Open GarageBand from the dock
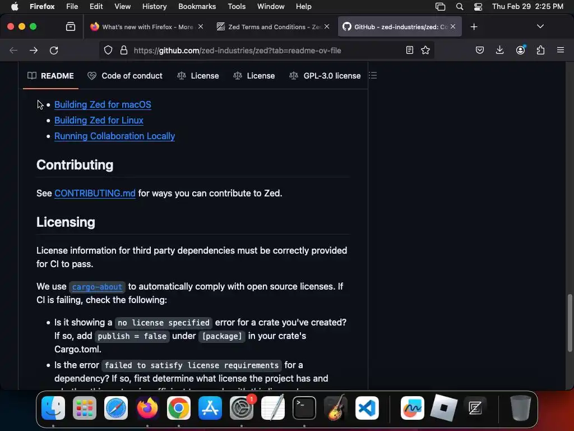 pos(336,408)
